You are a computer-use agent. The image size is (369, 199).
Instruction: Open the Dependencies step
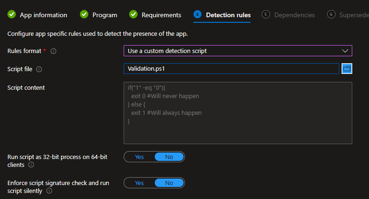[x=294, y=15]
